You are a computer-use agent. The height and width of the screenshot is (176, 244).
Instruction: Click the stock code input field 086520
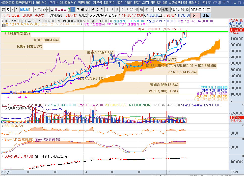point(26,10)
